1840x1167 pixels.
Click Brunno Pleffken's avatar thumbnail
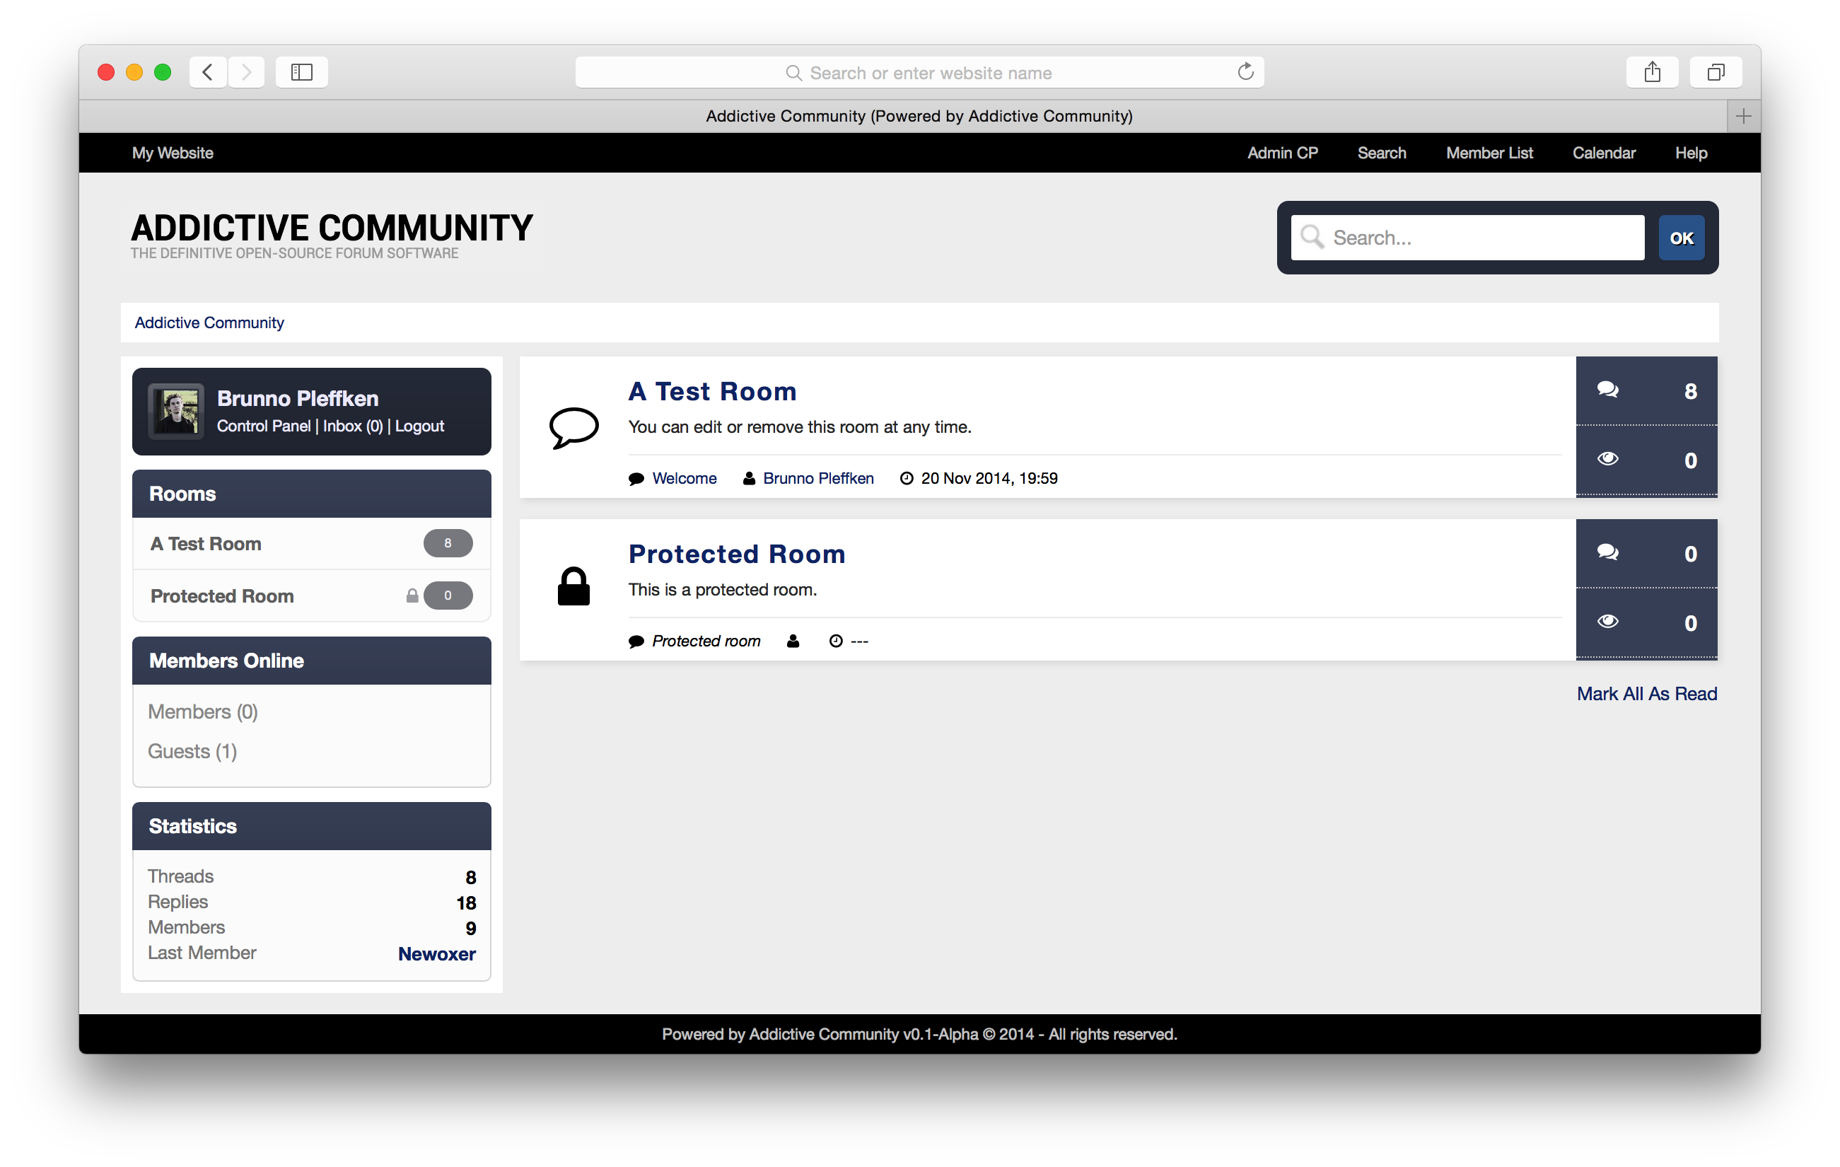tap(177, 411)
